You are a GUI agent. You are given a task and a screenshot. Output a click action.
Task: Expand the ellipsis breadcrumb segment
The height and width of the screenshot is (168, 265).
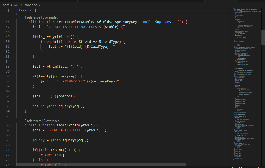pos(43,5)
